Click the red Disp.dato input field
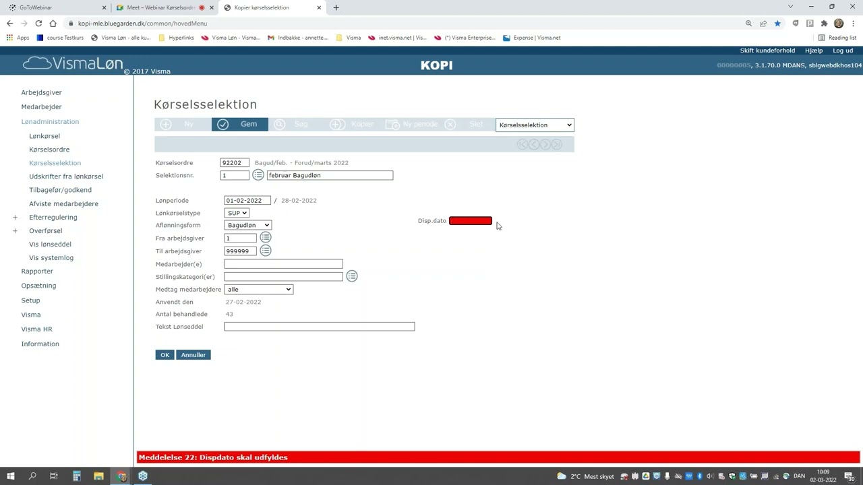The height and width of the screenshot is (485, 863). click(x=471, y=221)
